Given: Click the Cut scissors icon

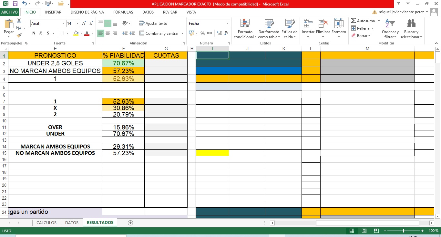Looking at the screenshot, I should (x=19, y=21).
